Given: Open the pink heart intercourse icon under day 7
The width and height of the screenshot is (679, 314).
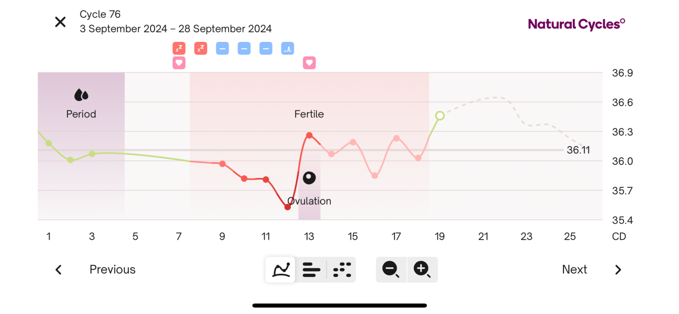Looking at the screenshot, I should click(179, 63).
